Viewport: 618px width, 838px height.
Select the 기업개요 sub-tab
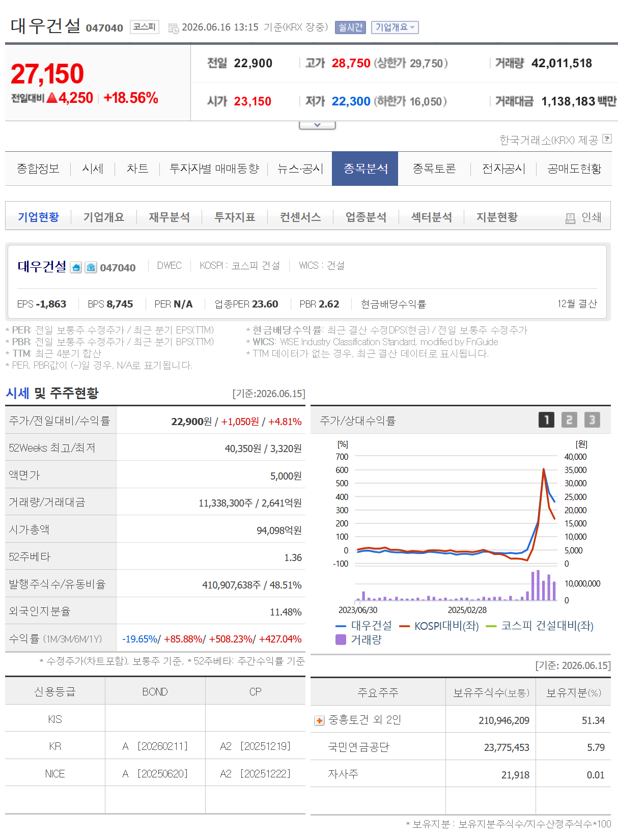pos(104,217)
